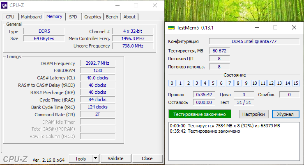This screenshot has height=165, width=304.
Task: Show the About tab
Action: tap(129, 17)
